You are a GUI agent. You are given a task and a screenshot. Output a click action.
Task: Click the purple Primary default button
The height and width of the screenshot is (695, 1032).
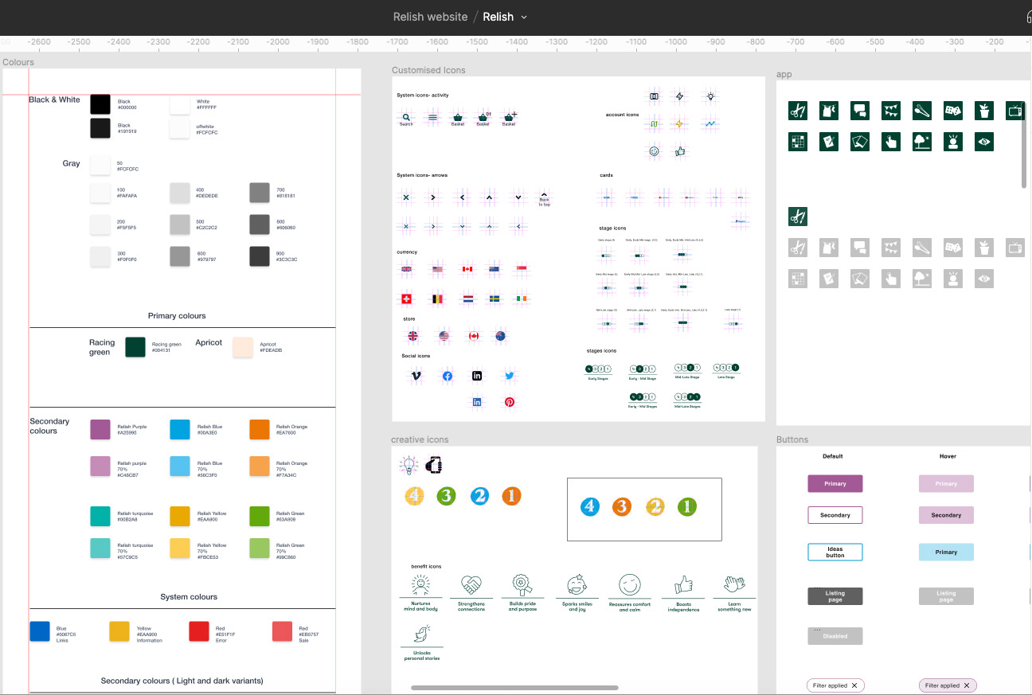coord(835,484)
